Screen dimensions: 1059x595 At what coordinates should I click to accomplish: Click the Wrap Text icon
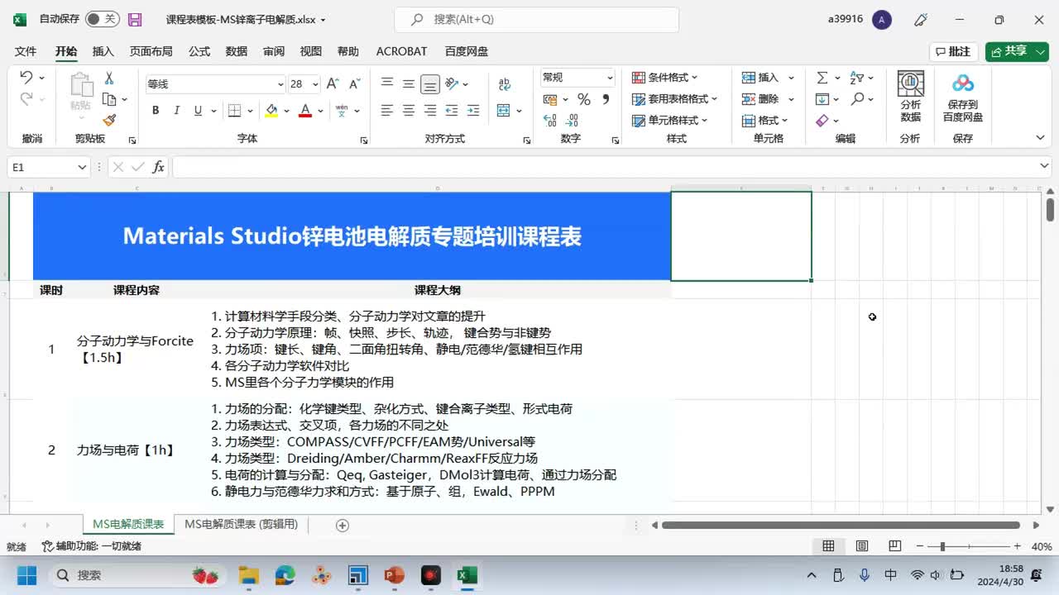click(x=504, y=83)
